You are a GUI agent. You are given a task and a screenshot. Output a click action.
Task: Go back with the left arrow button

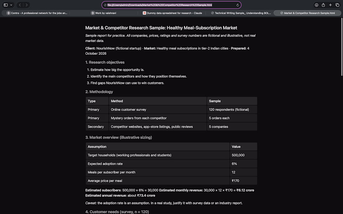[20, 5]
